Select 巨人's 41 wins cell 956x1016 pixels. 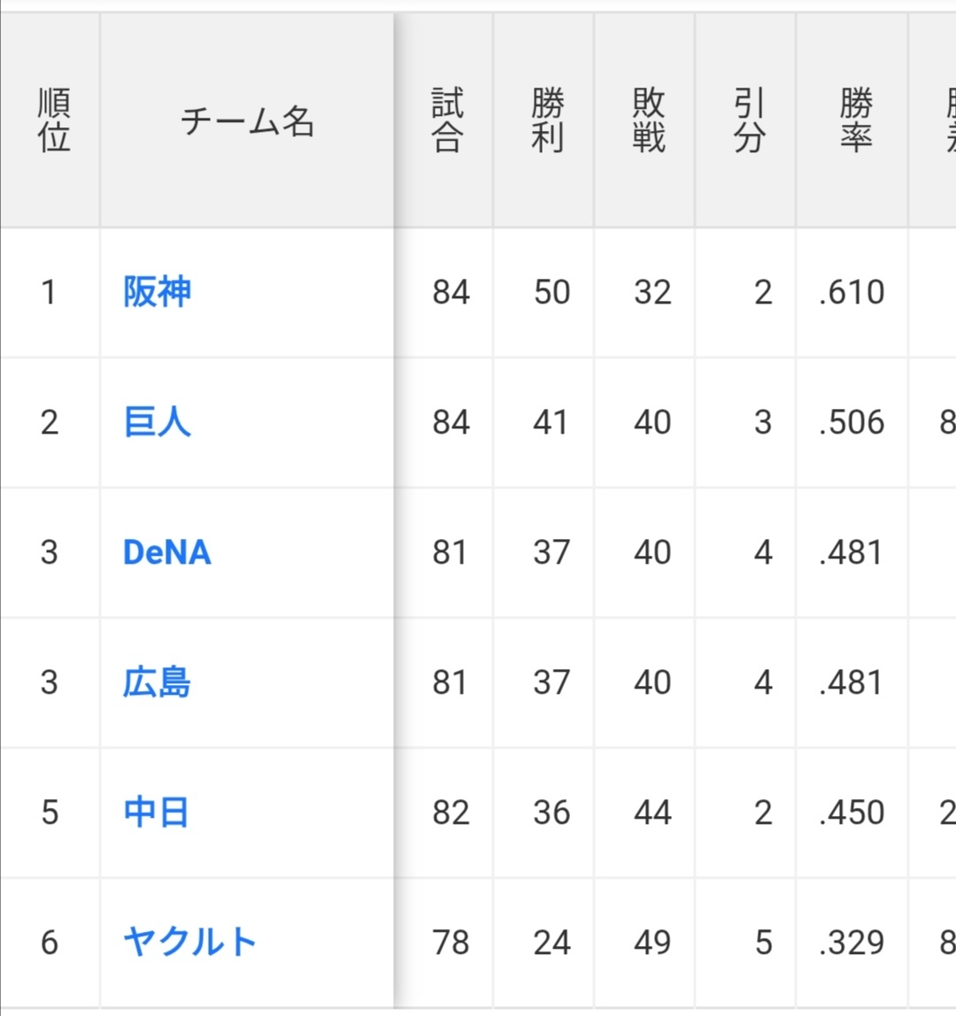click(551, 422)
